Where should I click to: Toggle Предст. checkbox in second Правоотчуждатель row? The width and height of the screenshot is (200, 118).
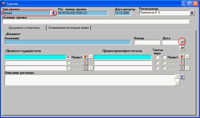68,63
